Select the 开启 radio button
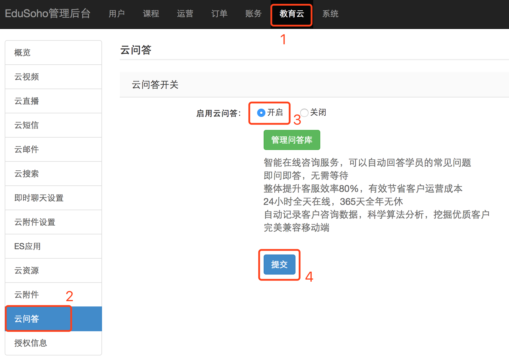509x359 pixels. pyautogui.click(x=261, y=113)
